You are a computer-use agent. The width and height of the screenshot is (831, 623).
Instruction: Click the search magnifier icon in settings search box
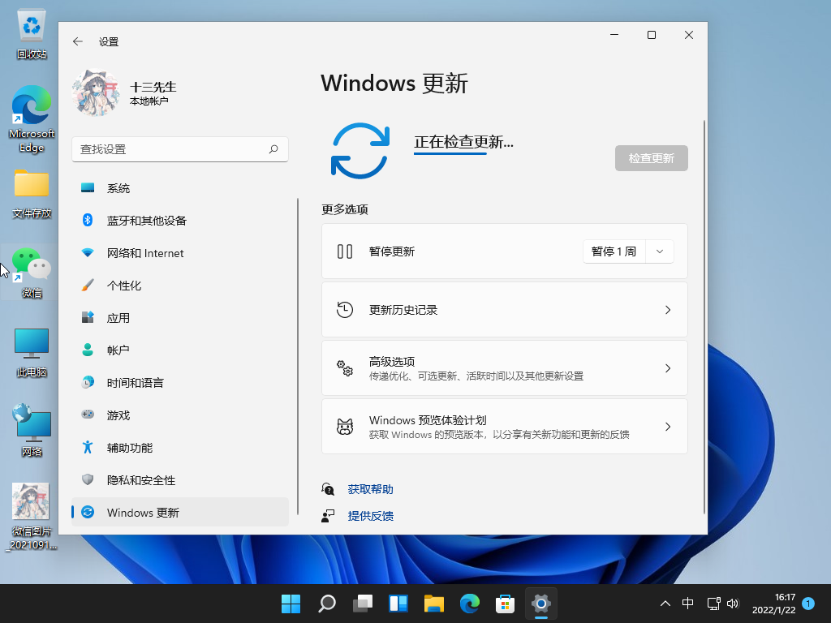click(x=273, y=149)
